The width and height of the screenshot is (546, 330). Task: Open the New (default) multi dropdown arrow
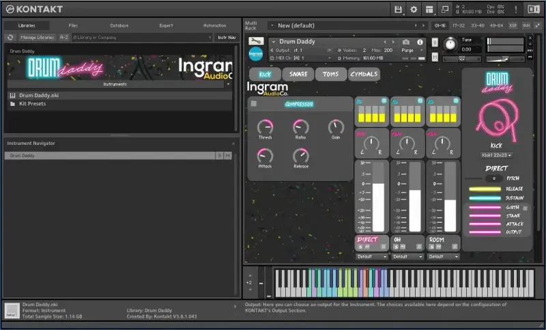point(272,25)
